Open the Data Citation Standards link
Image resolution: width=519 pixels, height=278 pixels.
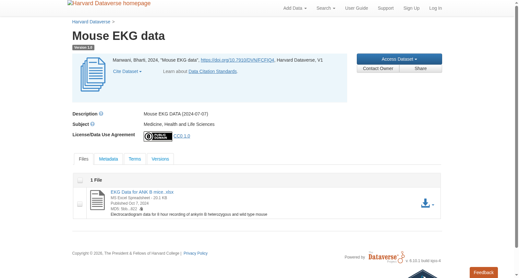(x=213, y=71)
